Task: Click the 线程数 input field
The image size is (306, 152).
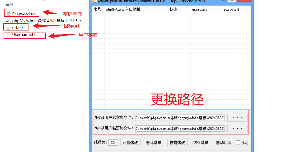Action: pyautogui.click(x=113, y=143)
